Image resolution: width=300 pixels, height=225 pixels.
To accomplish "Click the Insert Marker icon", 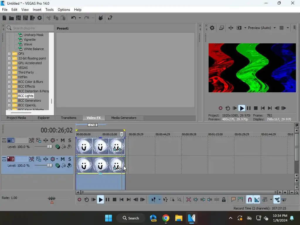I will pyautogui.click(x=233, y=200).
